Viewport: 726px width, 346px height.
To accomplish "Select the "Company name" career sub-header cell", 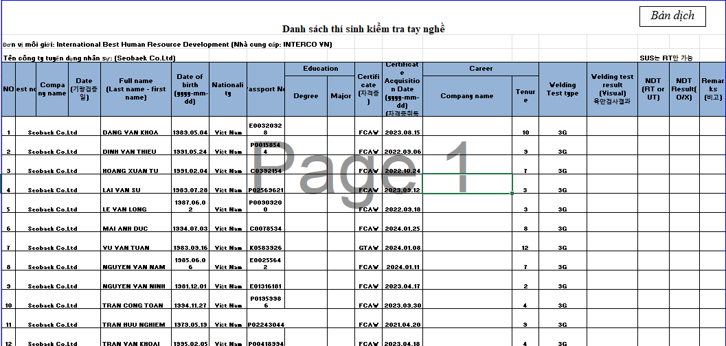I will (x=467, y=96).
